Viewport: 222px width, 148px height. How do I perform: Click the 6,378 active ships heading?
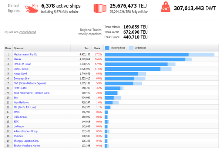point(61,6)
